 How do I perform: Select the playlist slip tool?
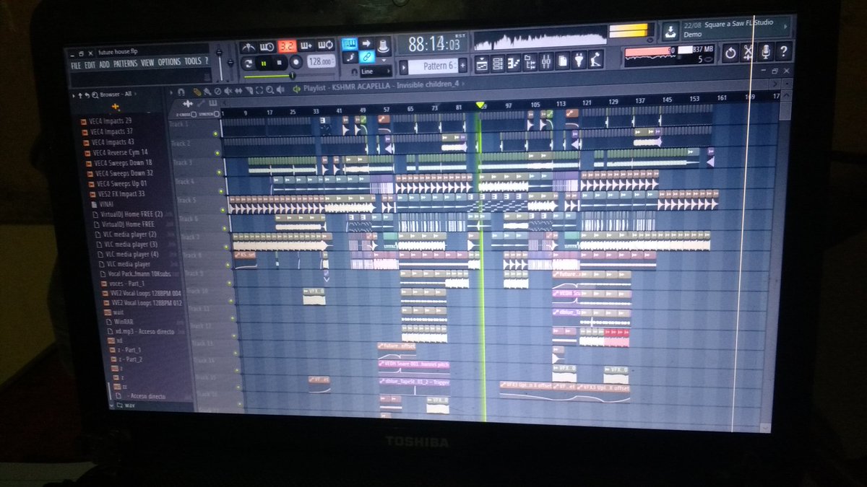238,90
